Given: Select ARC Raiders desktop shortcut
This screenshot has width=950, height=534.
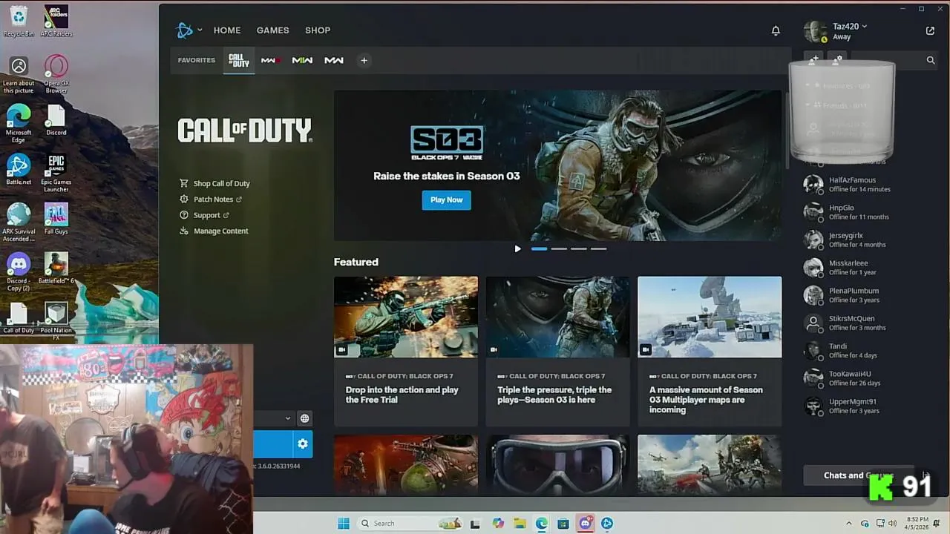Looking at the screenshot, I should coord(56,21).
